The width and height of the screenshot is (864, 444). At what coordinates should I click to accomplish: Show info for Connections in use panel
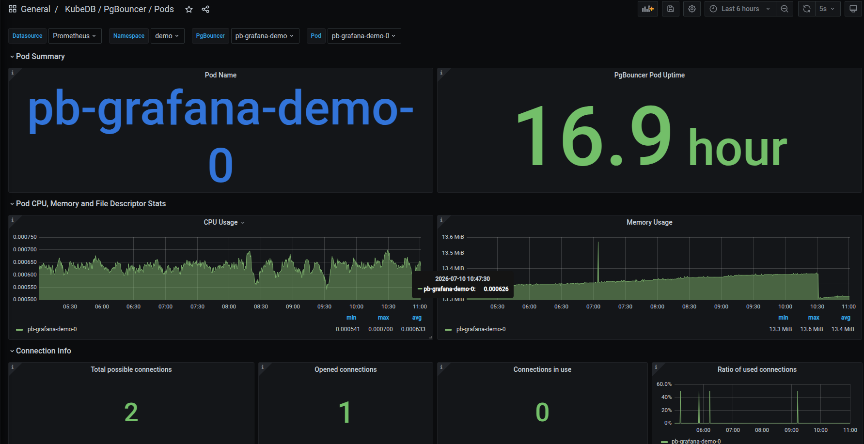pyautogui.click(x=441, y=367)
